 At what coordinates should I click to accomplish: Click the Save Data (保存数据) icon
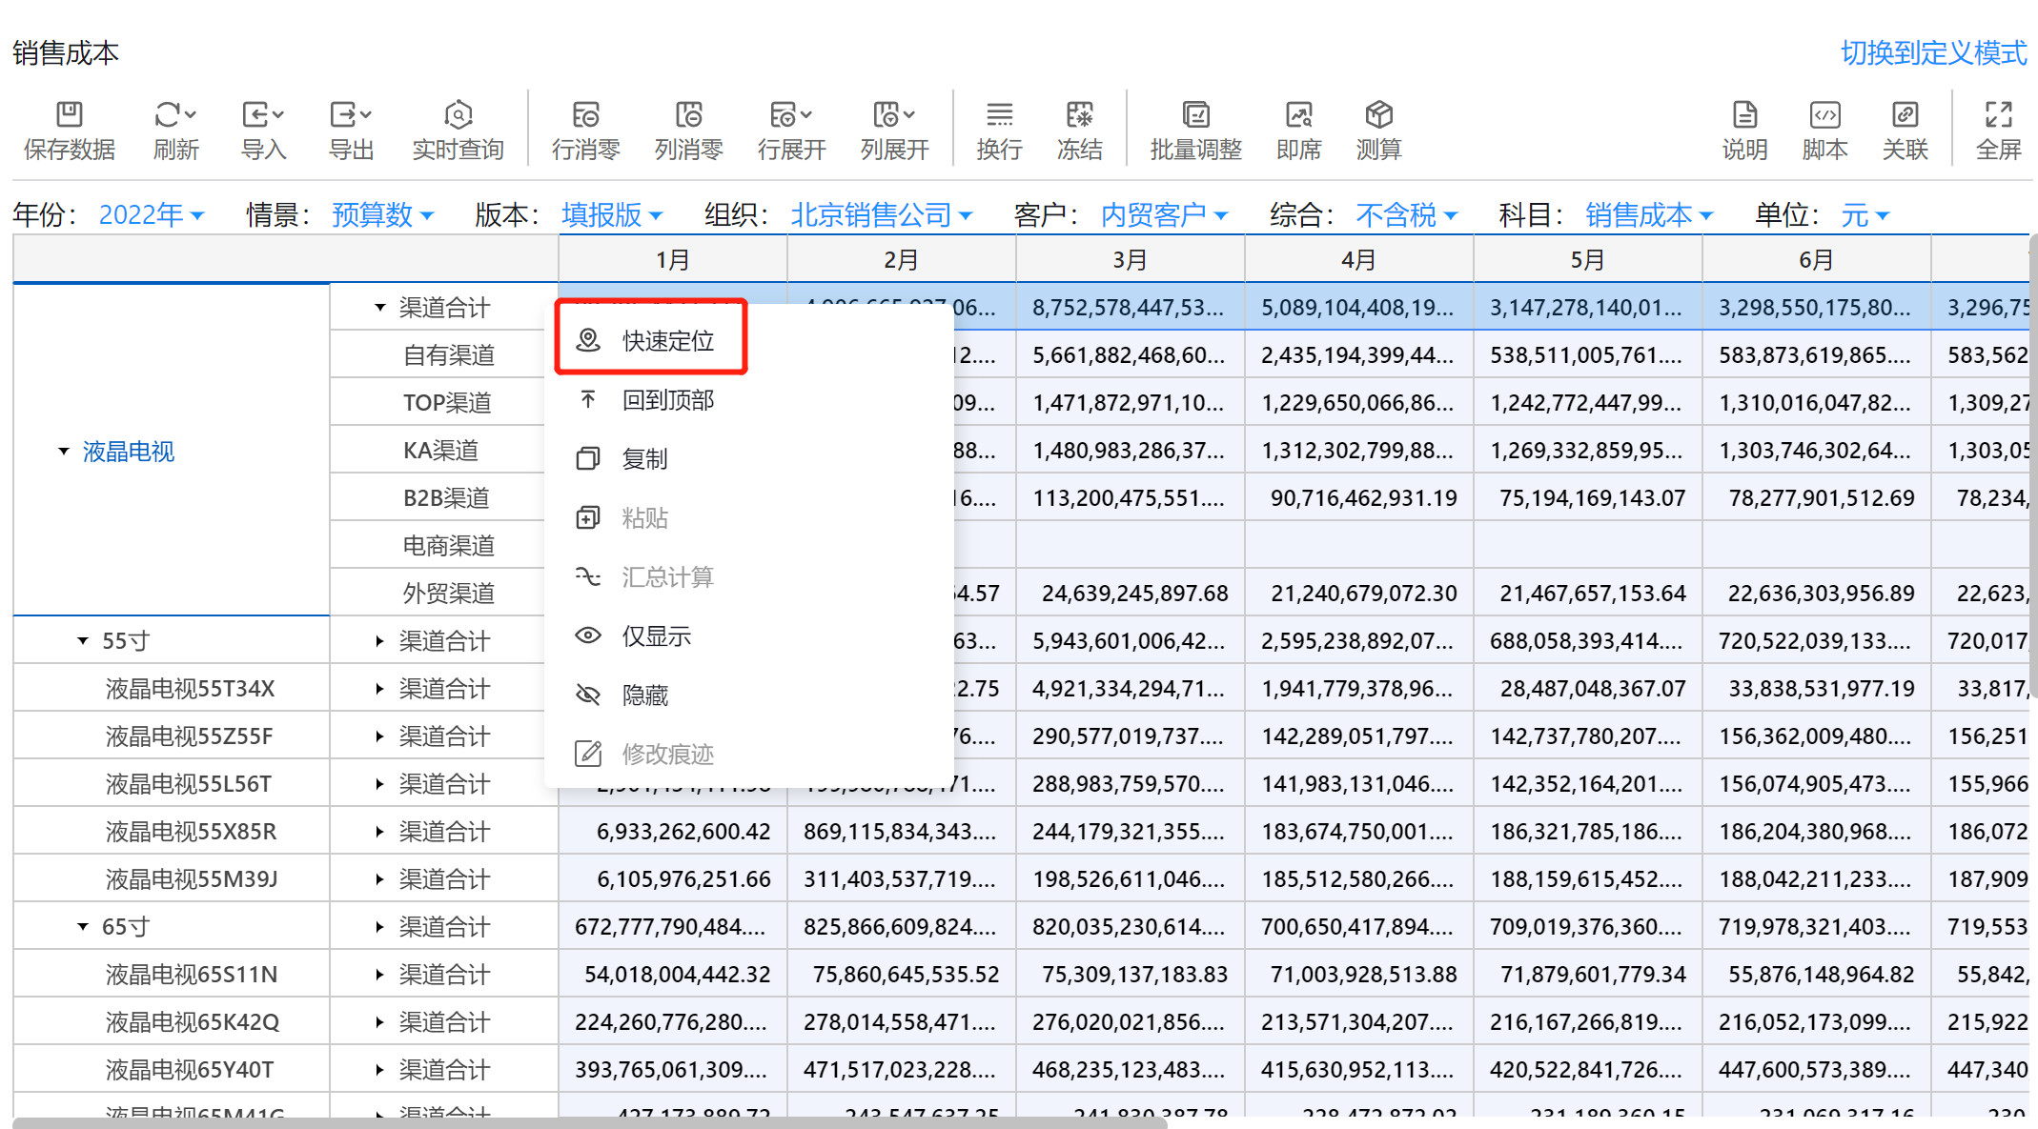coord(69,116)
